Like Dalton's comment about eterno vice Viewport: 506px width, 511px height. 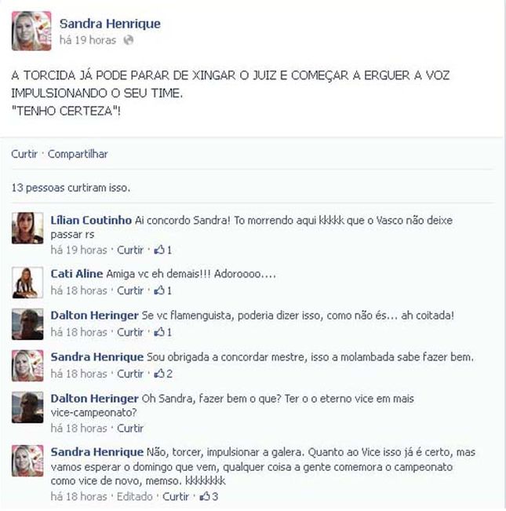point(130,428)
